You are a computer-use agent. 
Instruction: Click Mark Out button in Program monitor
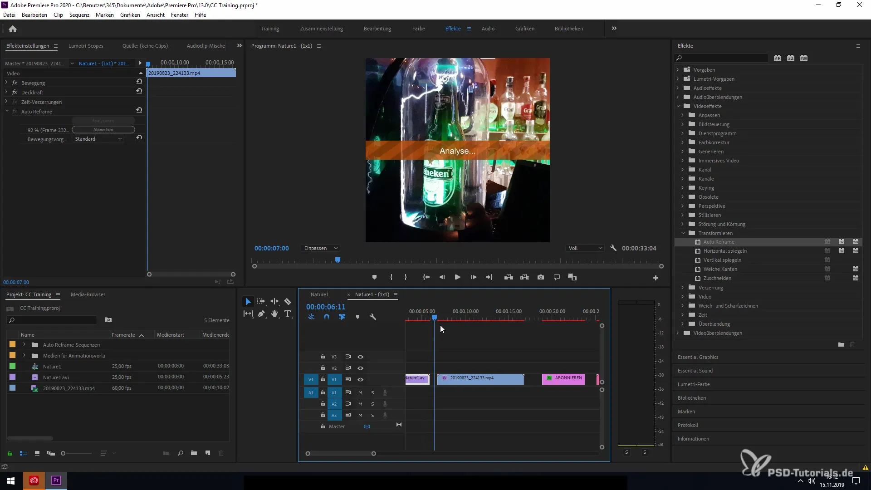click(x=406, y=277)
